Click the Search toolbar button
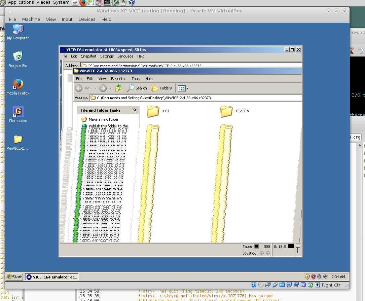The height and width of the screenshot is (301, 365). [137, 88]
